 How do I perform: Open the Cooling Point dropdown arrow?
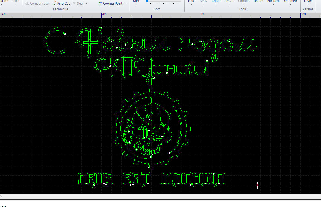[126, 3]
